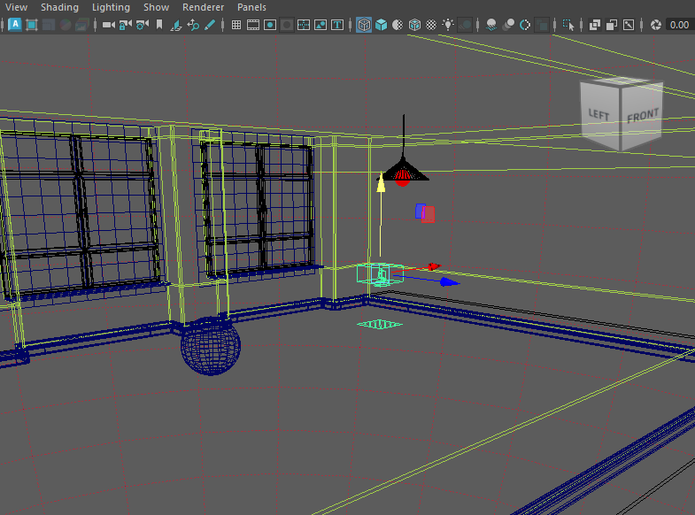Toggle Use All Lights bulb icon

click(449, 25)
